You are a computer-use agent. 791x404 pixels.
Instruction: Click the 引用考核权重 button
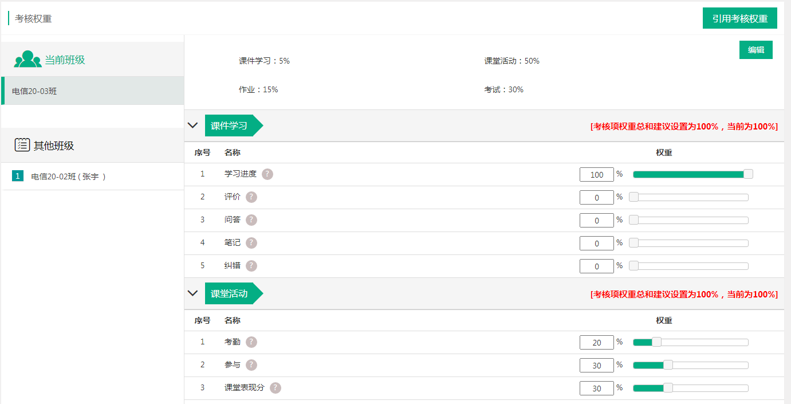[739, 18]
